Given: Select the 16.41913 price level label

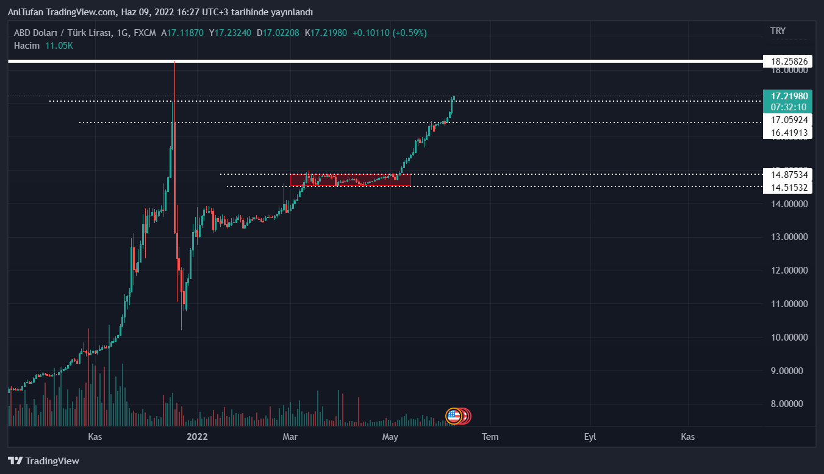Looking at the screenshot, I should (x=789, y=132).
